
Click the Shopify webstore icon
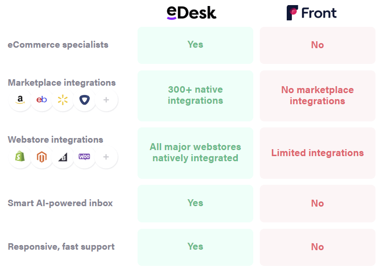tap(20, 157)
